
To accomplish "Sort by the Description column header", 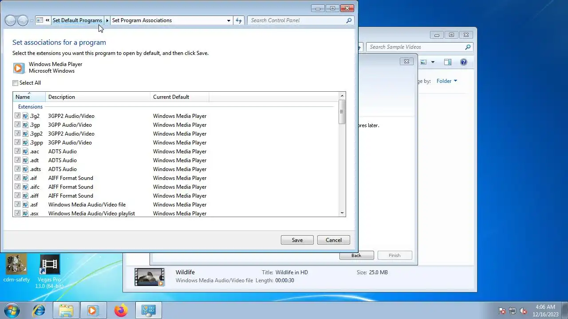I will tap(98, 97).
